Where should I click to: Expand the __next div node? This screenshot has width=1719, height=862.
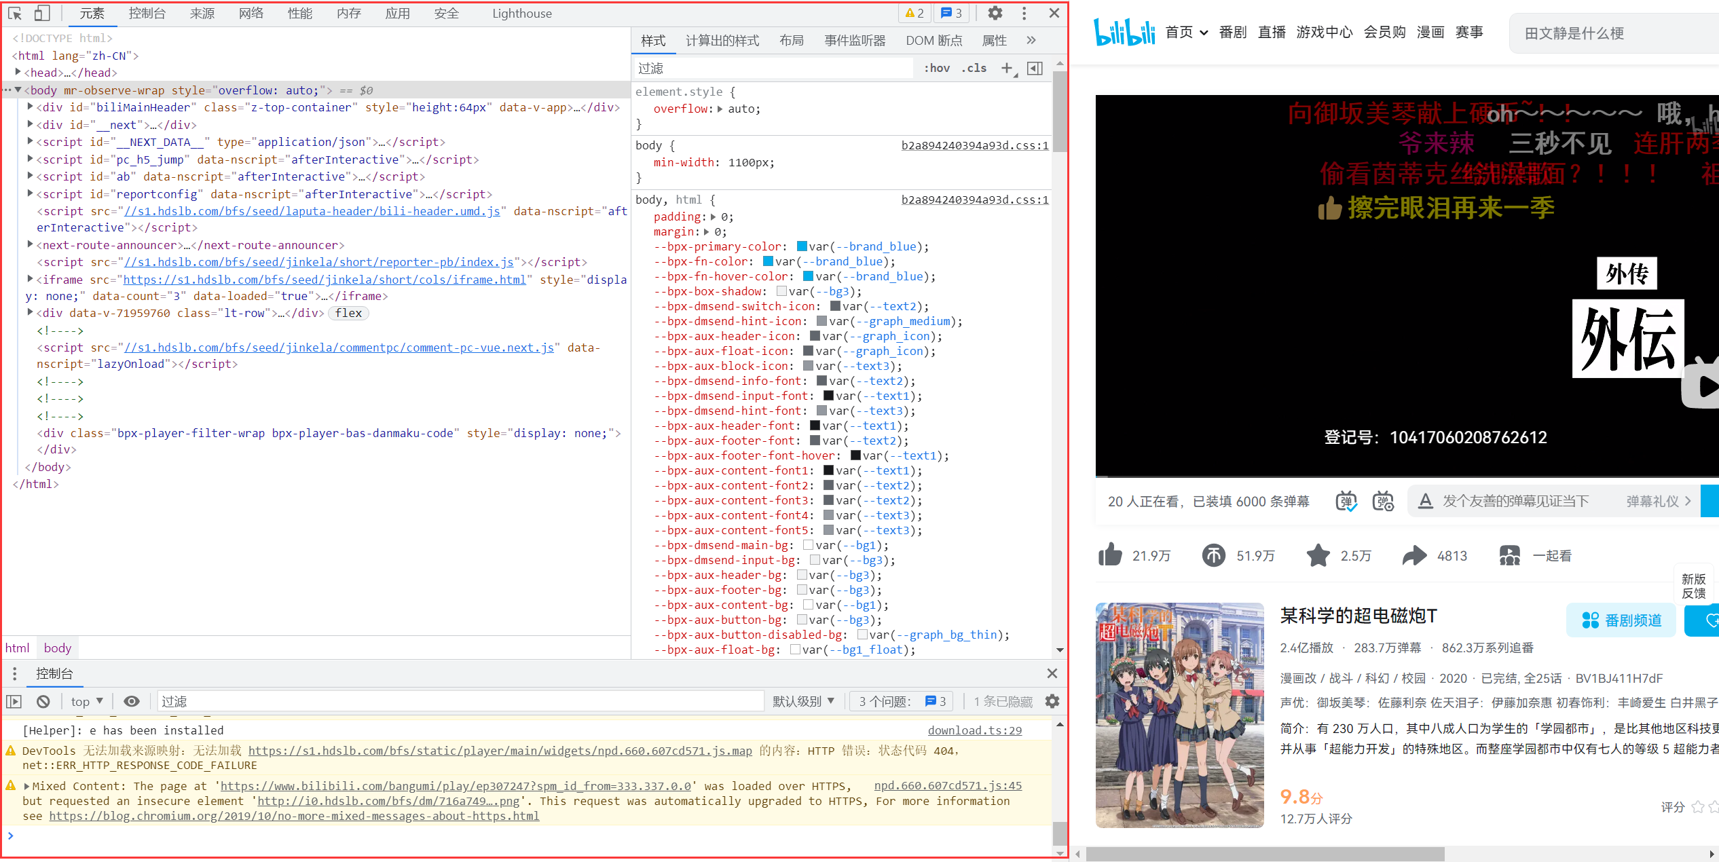point(31,124)
